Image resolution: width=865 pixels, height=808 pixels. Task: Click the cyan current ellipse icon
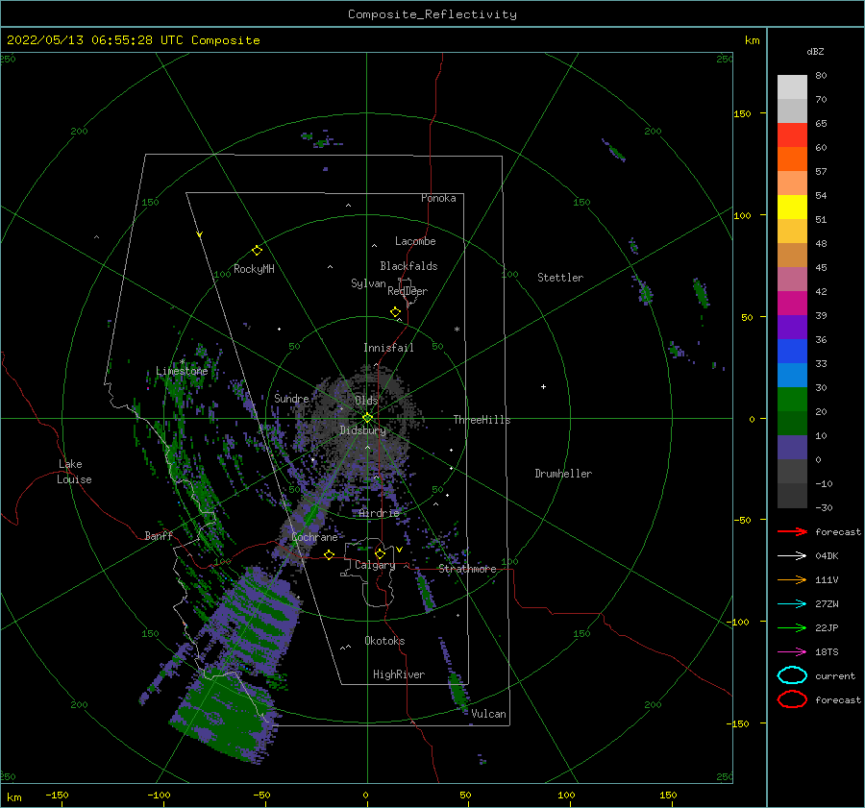pyautogui.click(x=792, y=675)
